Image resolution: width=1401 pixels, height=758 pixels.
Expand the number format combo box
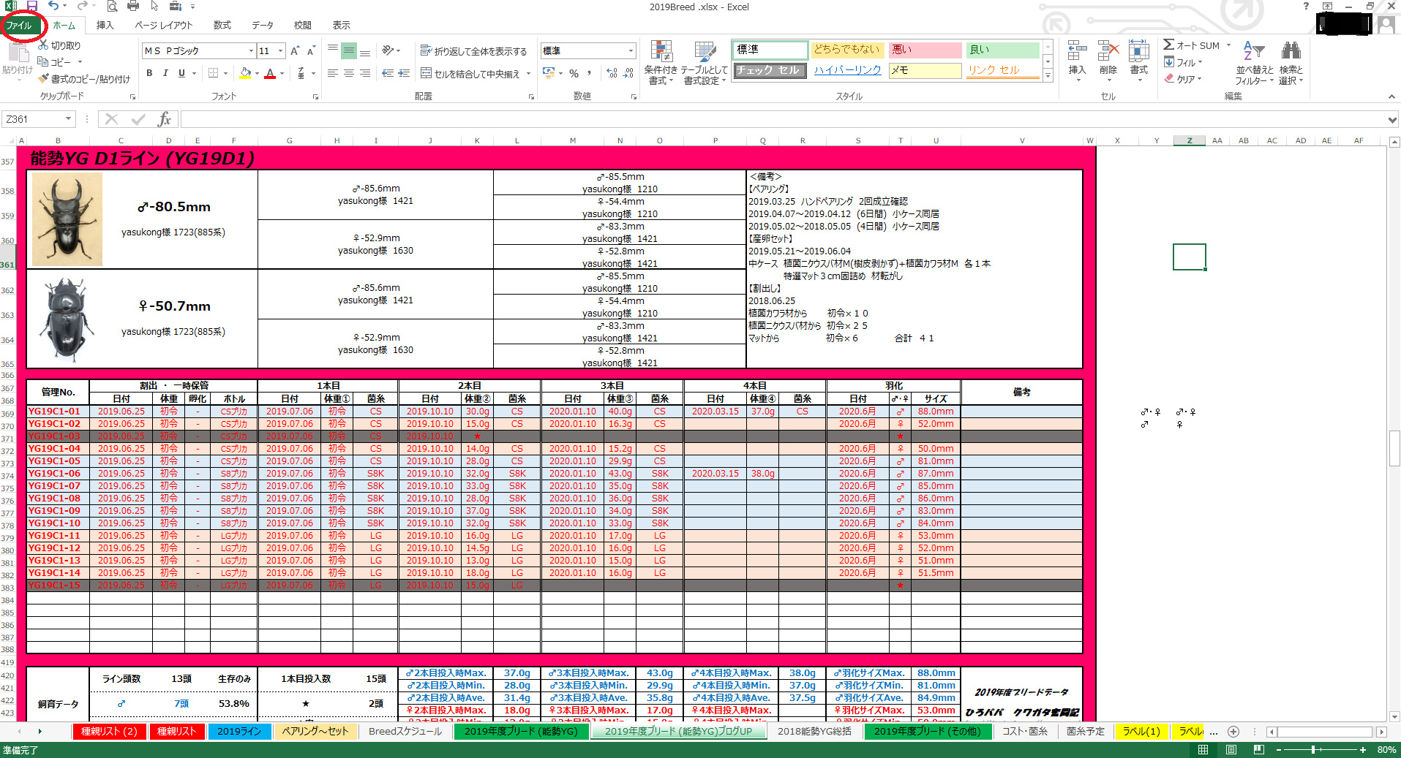coord(631,51)
